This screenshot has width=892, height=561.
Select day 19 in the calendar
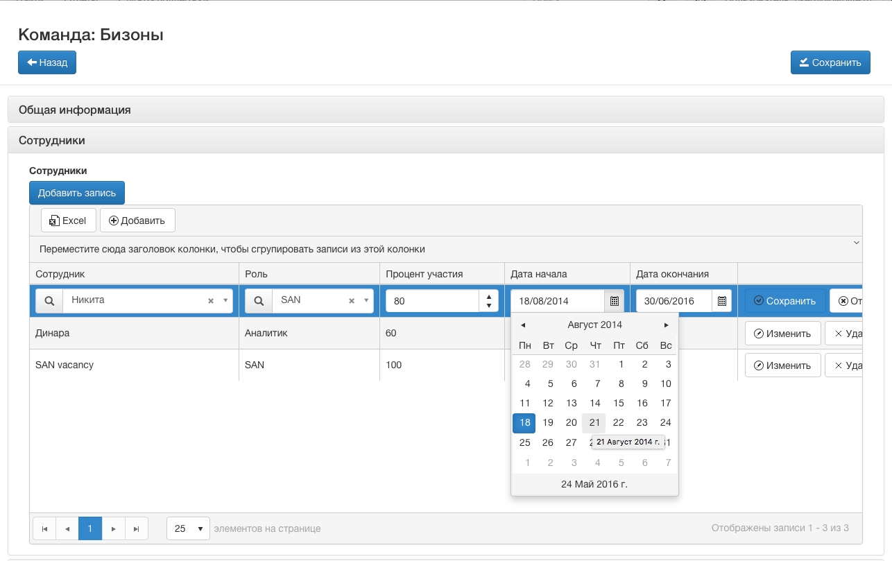tap(548, 423)
